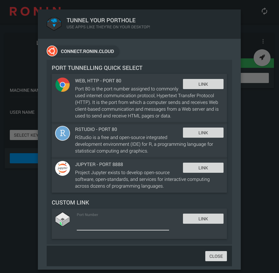Click the Ubuntu logo beside connect.ronin.cloud
This screenshot has width=279, height=273.
(52, 51)
